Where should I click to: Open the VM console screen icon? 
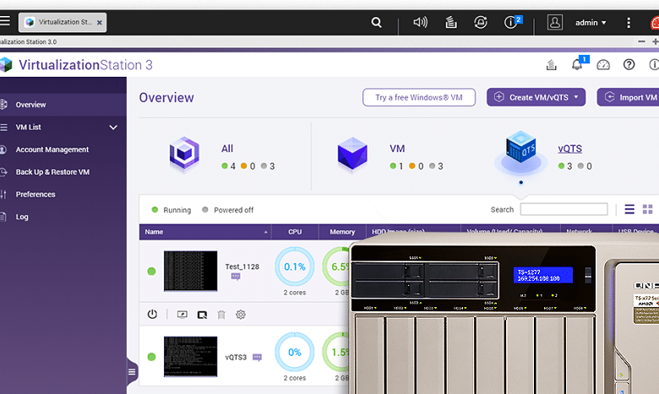point(182,315)
